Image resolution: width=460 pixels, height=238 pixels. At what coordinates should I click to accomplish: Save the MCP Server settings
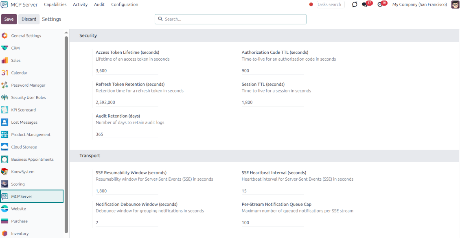(x=9, y=19)
